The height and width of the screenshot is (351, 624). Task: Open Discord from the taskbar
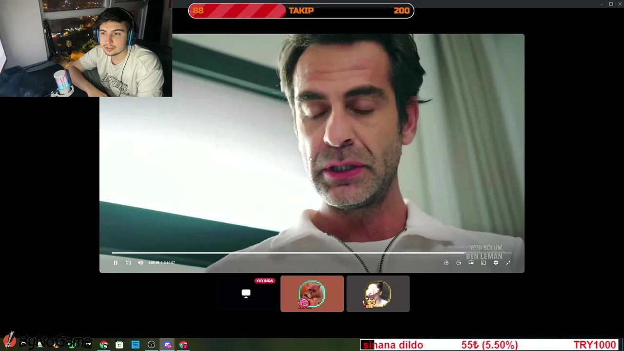tap(168, 345)
